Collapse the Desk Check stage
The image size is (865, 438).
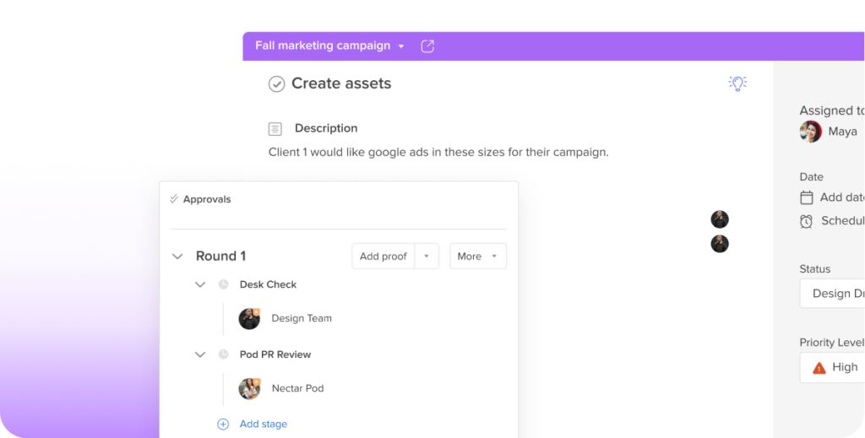point(200,284)
